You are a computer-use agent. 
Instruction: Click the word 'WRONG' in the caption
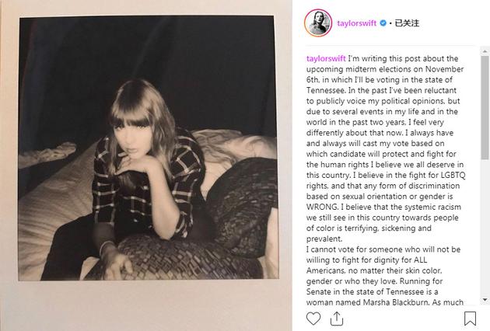322,207
